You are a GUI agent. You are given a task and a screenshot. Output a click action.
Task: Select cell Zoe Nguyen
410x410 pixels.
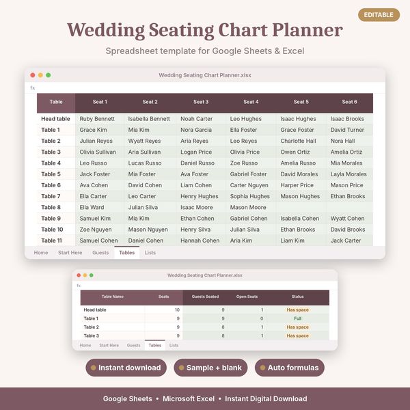[x=100, y=230]
